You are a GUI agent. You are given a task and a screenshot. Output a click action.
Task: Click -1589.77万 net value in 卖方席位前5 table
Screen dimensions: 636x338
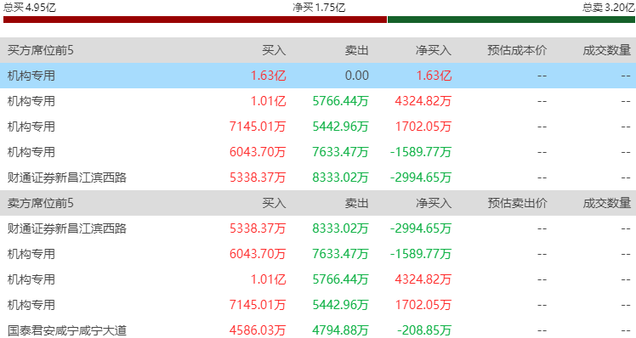(421, 254)
